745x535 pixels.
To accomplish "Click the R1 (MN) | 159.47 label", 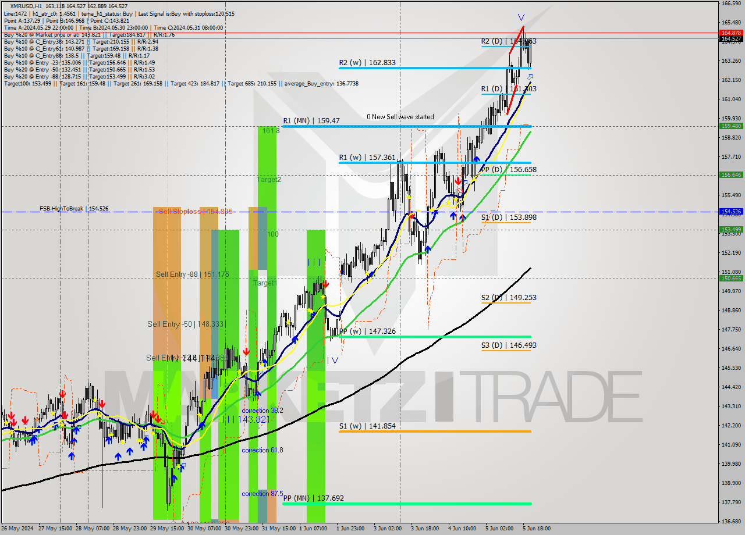I will [311, 121].
